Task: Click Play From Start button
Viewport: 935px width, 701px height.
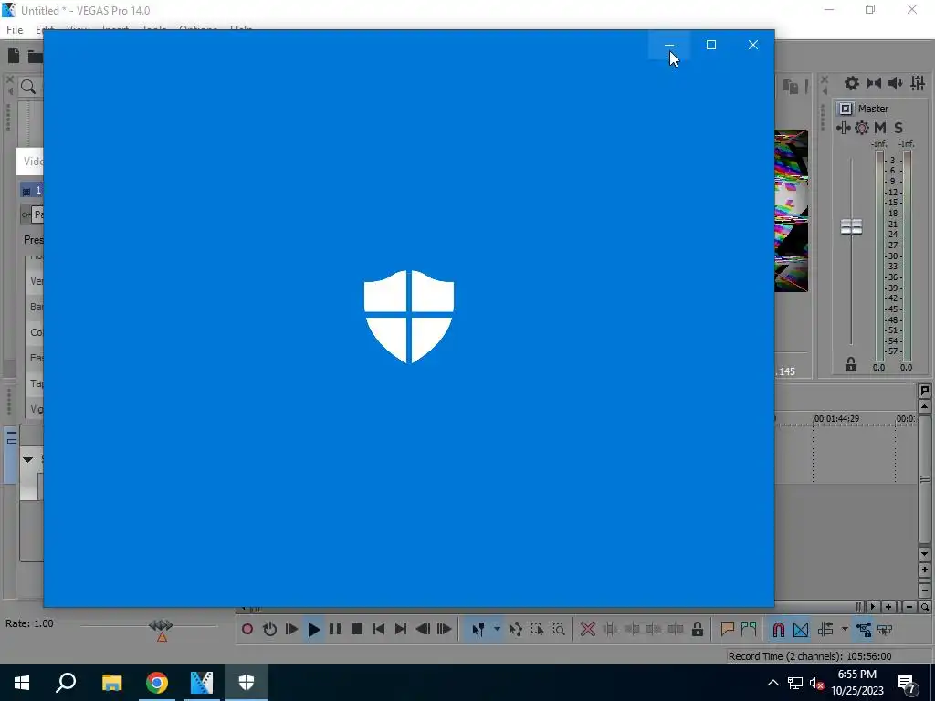Action: (x=291, y=629)
